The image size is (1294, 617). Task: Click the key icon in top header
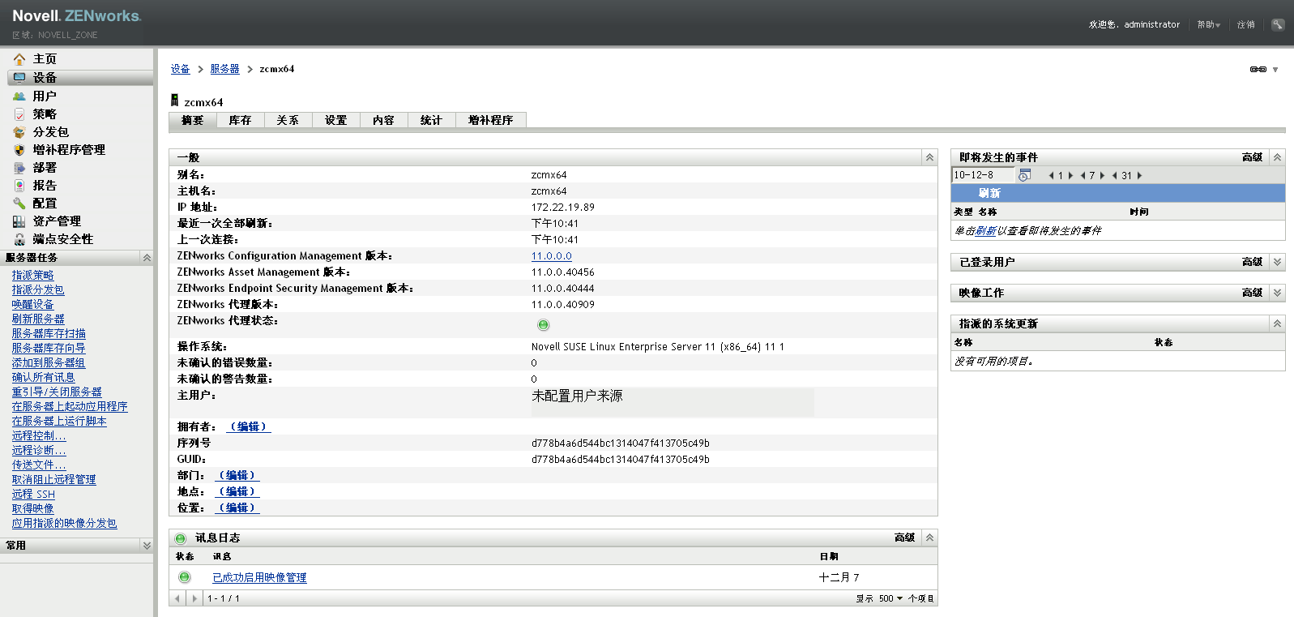tap(1278, 24)
